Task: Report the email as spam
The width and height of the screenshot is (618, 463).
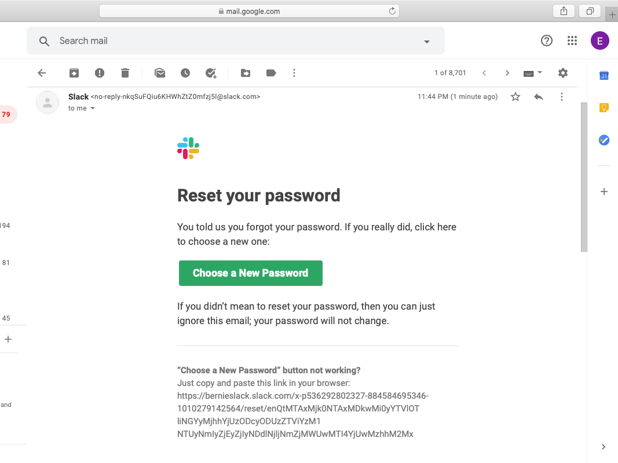Action: (x=100, y=73)
